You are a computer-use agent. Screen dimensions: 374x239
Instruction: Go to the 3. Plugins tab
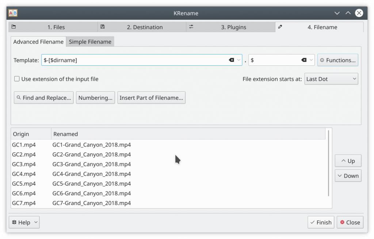pyautogui.click(x=230, y=27)
